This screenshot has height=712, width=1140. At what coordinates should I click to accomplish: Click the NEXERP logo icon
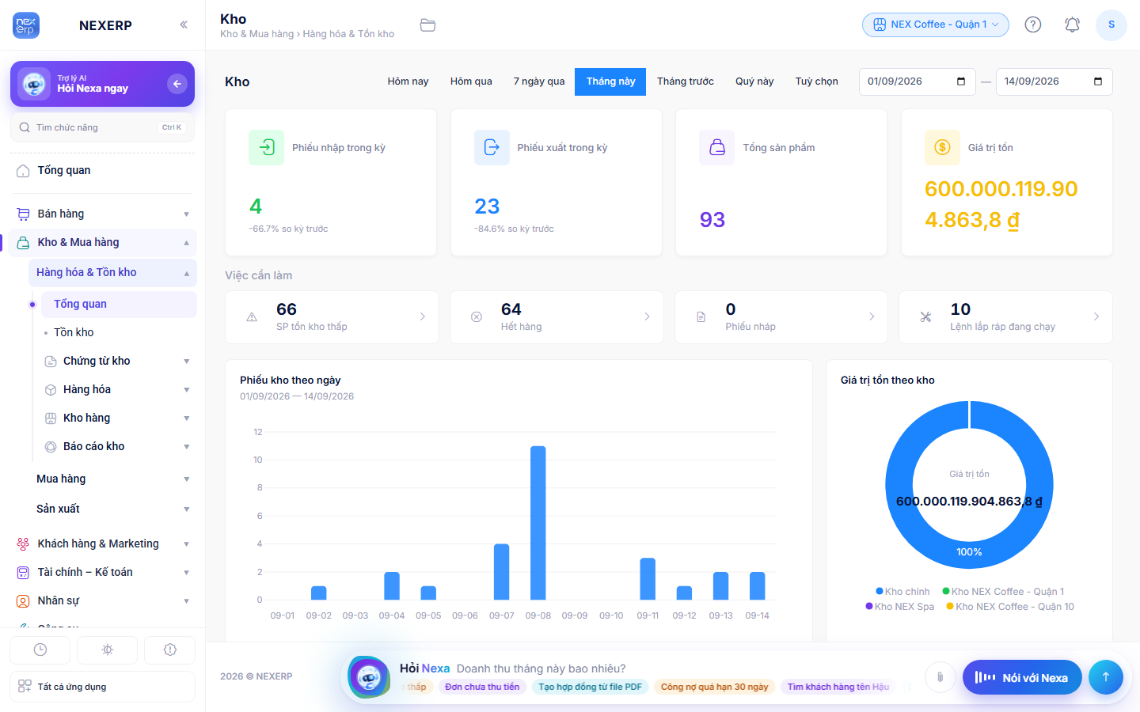coord(26,25)
